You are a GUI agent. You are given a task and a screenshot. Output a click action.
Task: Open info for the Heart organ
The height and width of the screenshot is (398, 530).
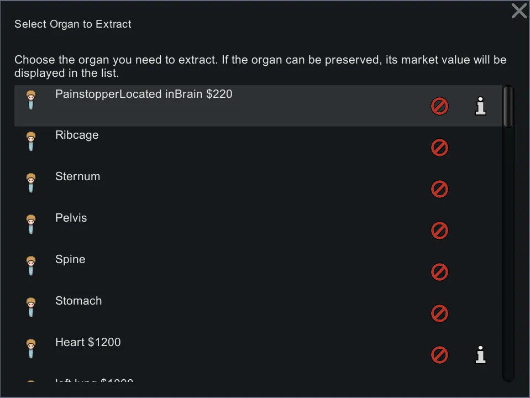click(x=481, y=355)
